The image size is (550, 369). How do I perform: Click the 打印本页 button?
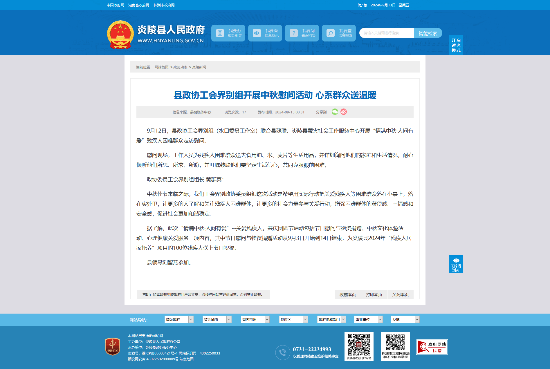(x=374, y=294)
